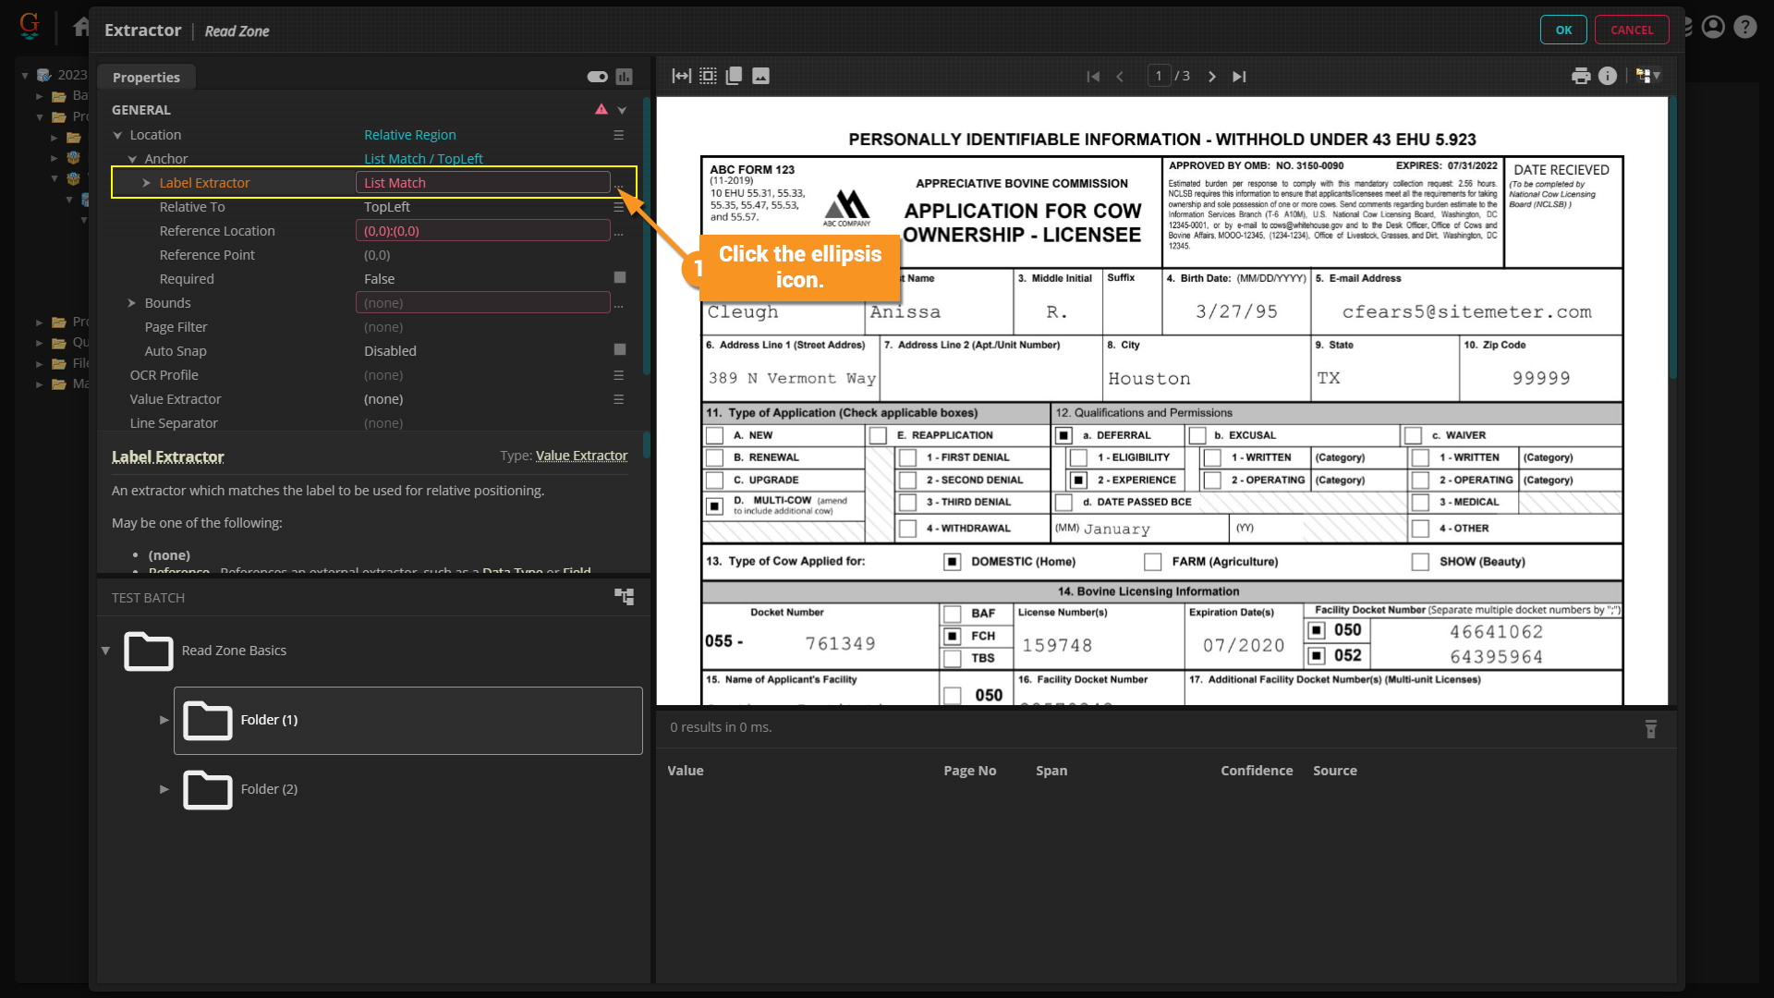
Task: Toggle the Required property checkbox
Action: click(x=620, y=278)
